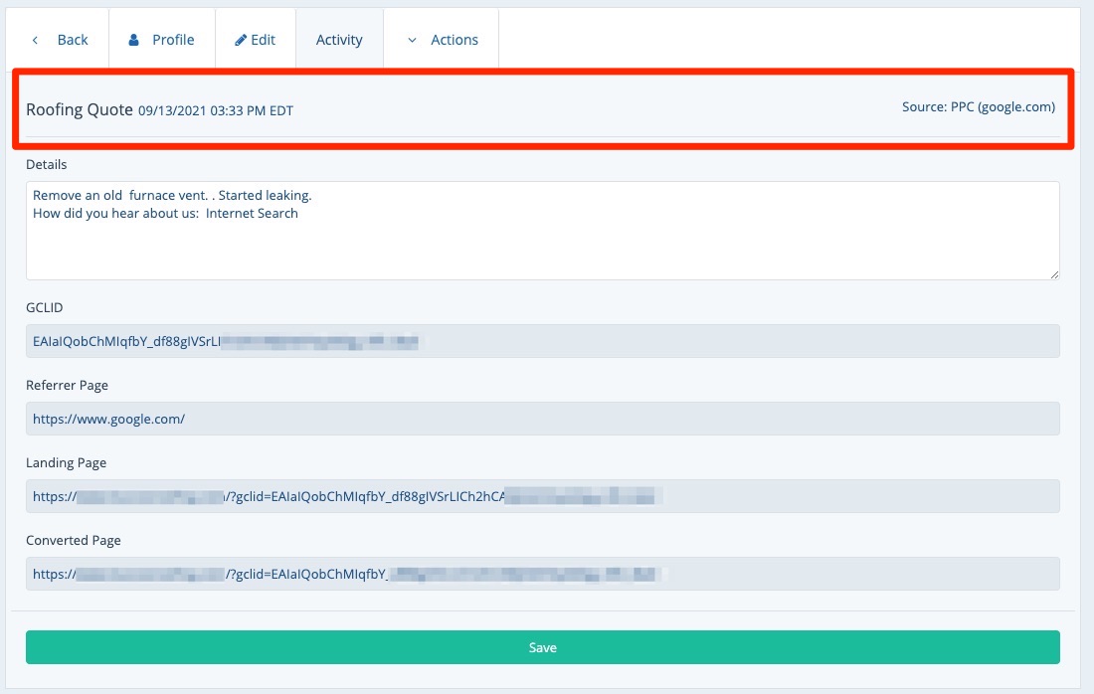This screenshot has width=1094, height=694.
Task: Click the pencil icon beside Edit
Action: pyautogui.click(x=241, y=40)
